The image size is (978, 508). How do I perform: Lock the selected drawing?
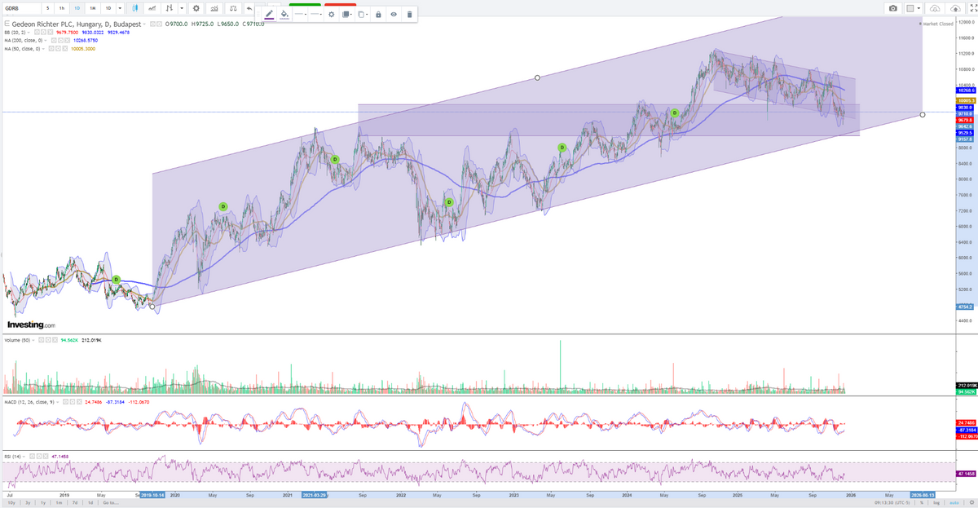click(378, 14)
